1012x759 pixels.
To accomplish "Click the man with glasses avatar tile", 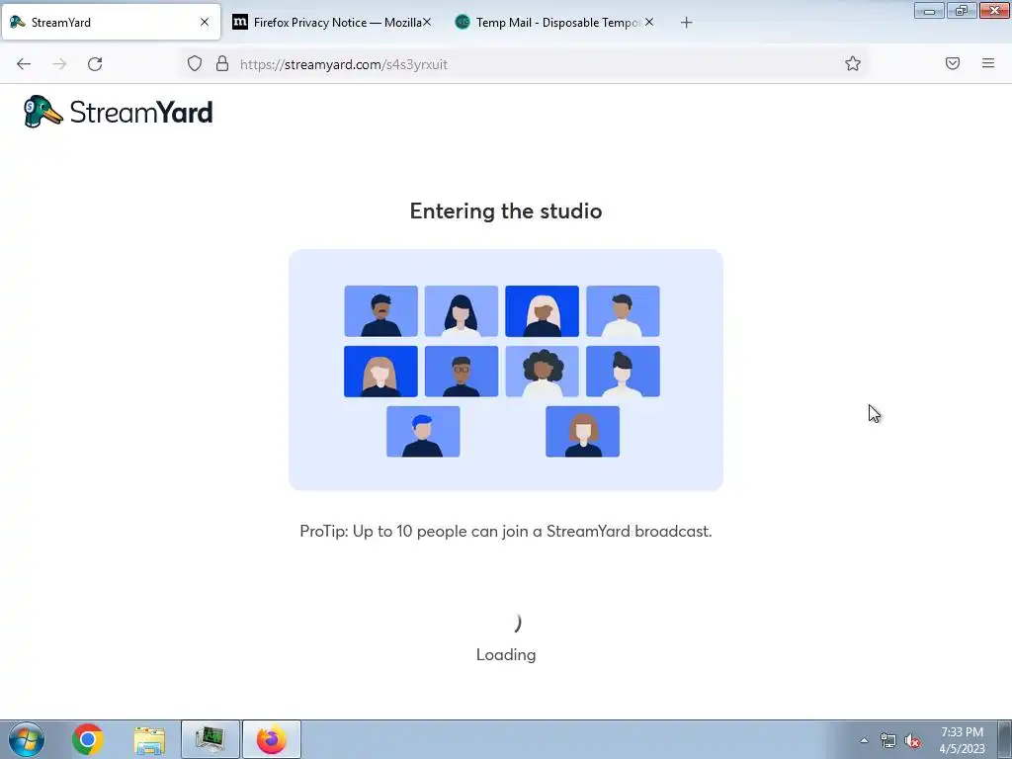I will pyautogui.click(x=462, y=372).
